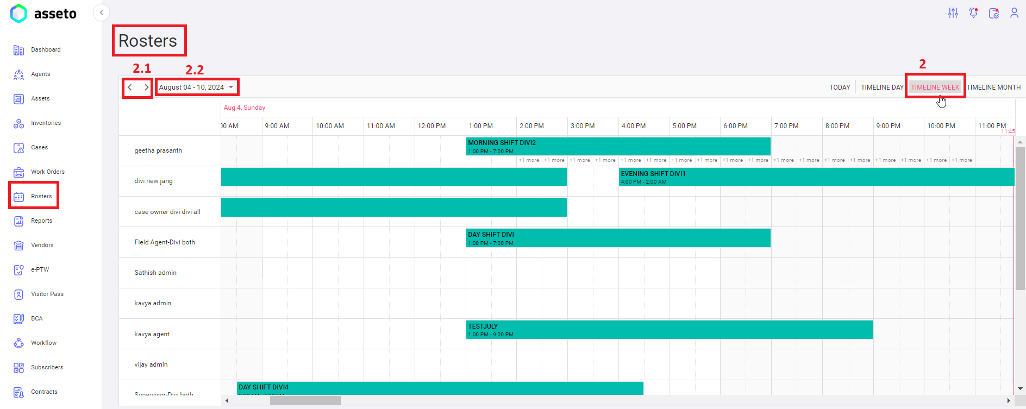Open the Subscribers sidebar icon

tap(18, 368)
